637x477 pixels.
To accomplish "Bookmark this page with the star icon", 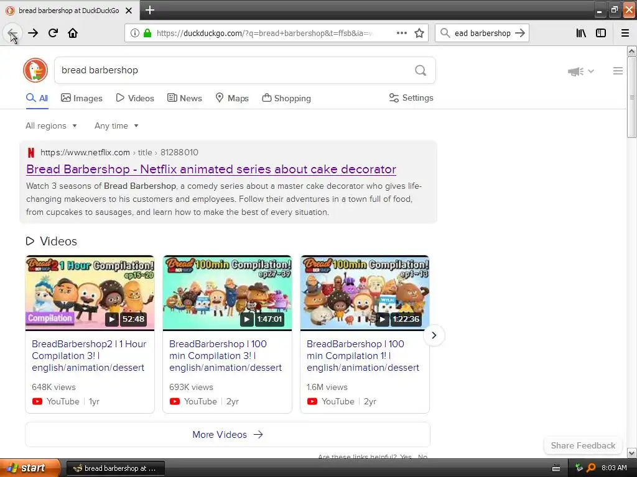I will pos(419,33).
